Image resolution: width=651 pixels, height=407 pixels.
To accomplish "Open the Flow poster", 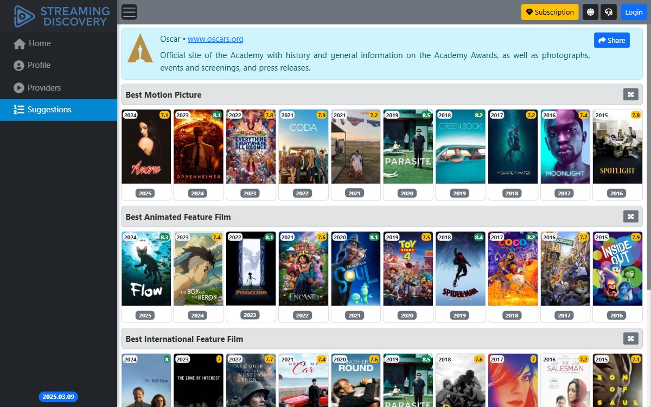I will tap(146, 269).
